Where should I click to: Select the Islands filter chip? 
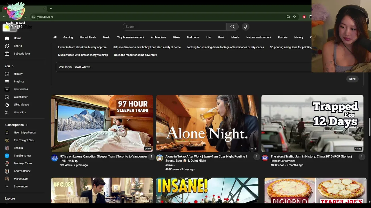click(235, 37)
